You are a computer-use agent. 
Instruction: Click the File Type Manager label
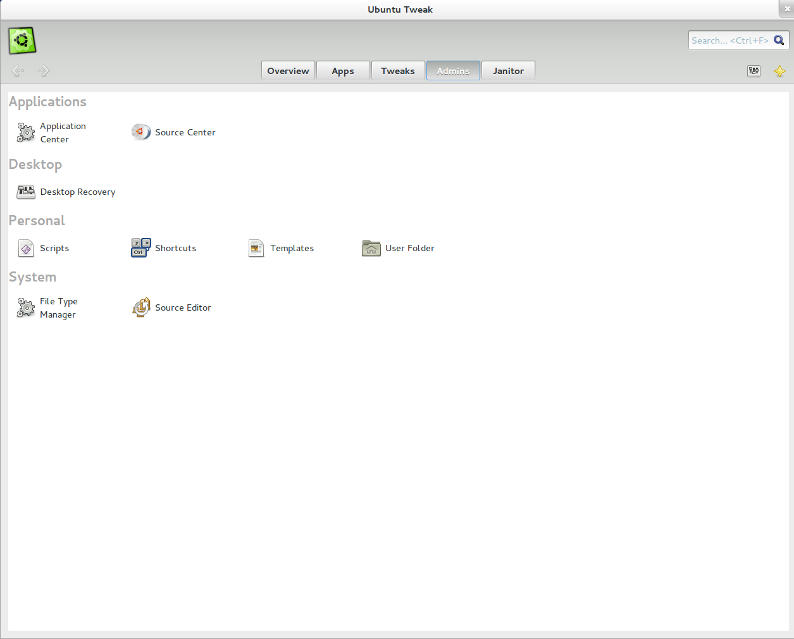(x=59, y=308)
